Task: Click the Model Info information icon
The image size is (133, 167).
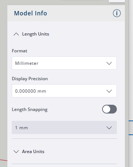Action: click(x=117, y=13)
